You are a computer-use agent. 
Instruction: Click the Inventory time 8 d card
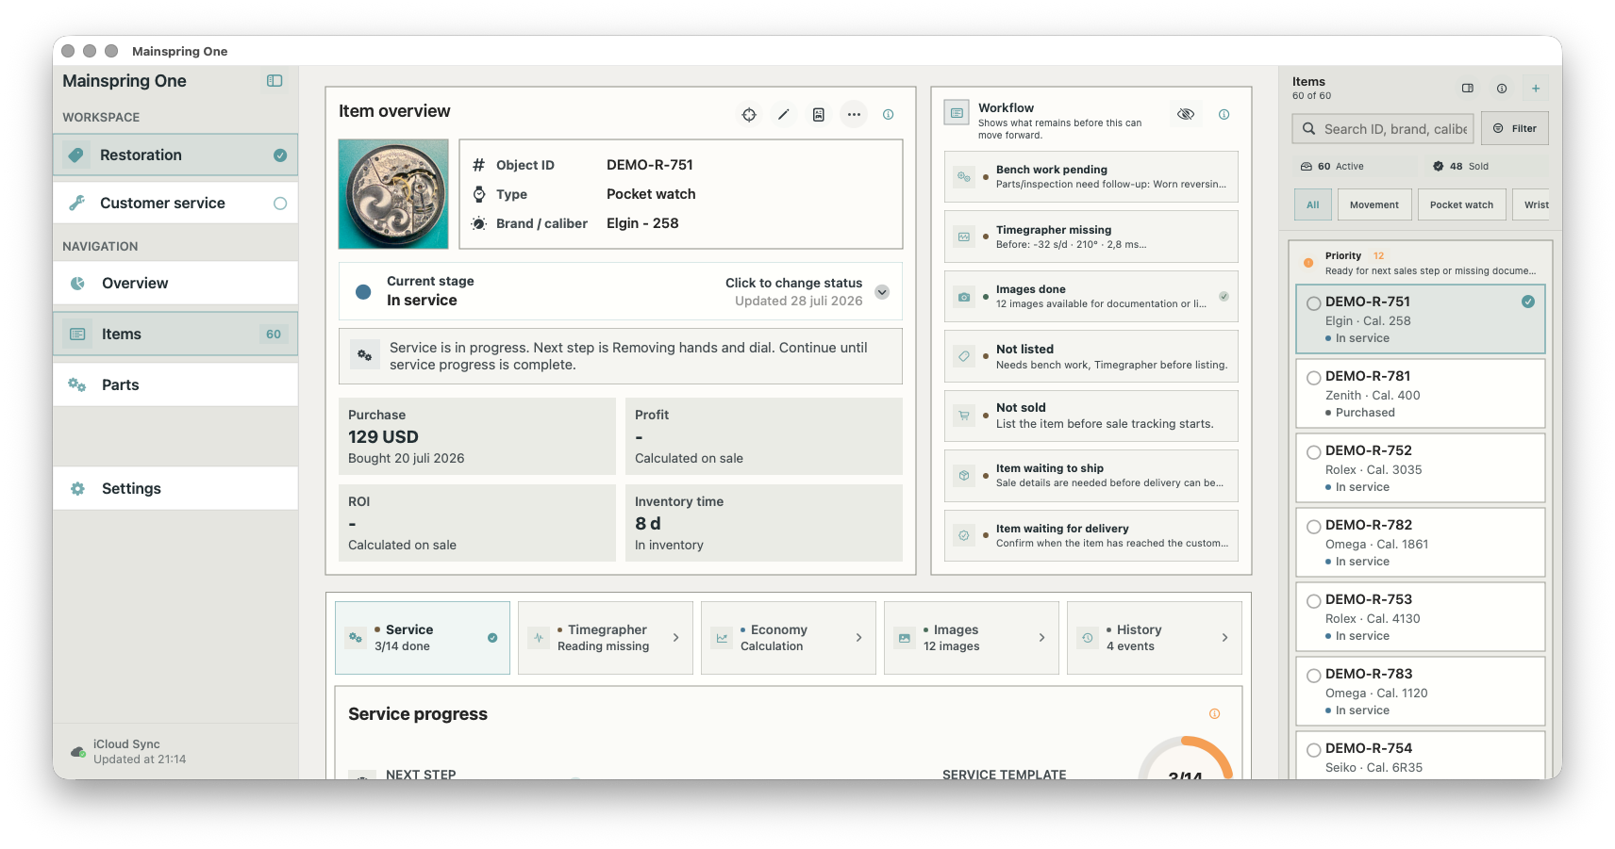pyautogui.click(x=764, y=523)
